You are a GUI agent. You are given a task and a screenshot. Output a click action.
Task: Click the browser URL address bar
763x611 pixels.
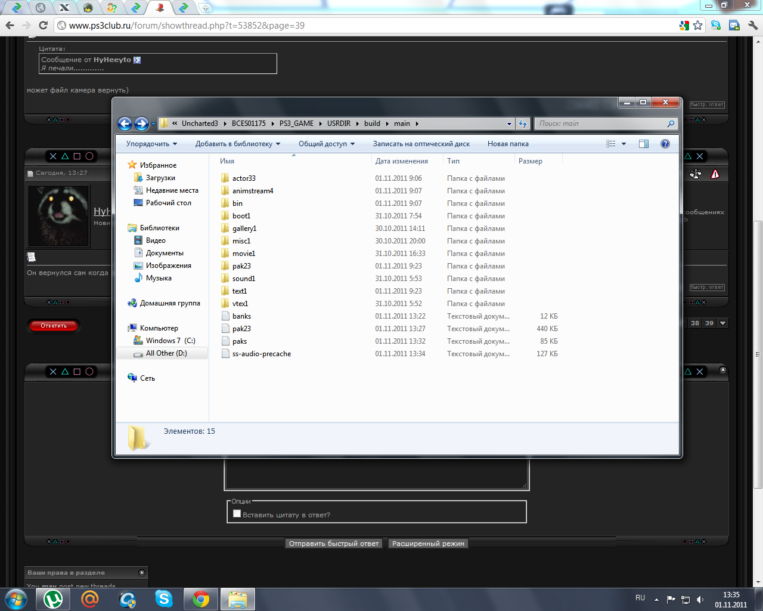click(370, 26)
